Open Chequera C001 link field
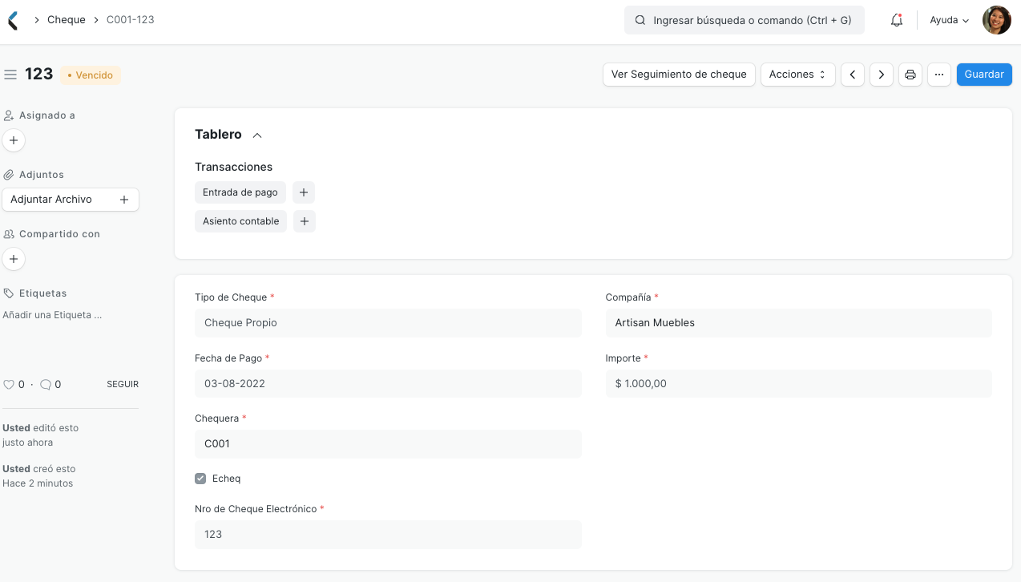The image size is (1021, 582). click(388, 444)
